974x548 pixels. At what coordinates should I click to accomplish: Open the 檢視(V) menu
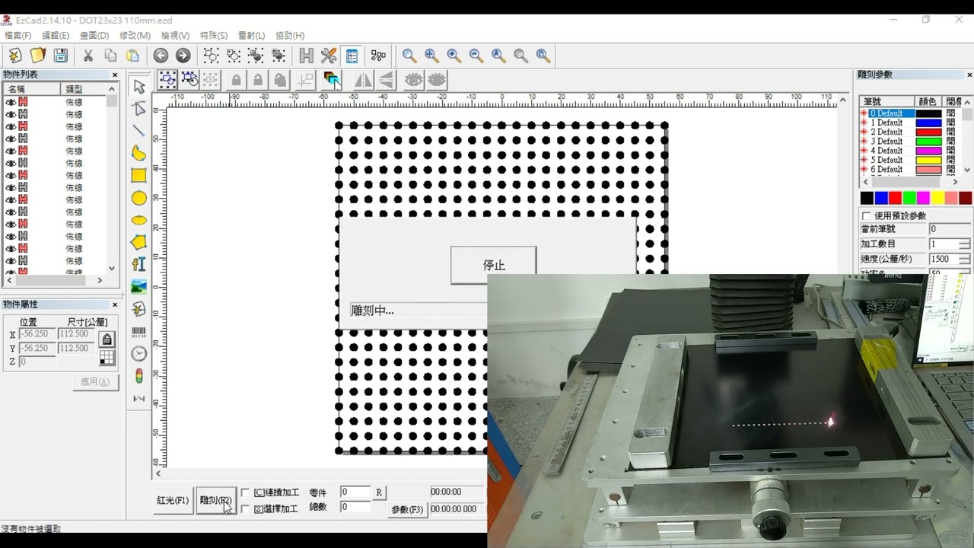[x=175, y=36]
